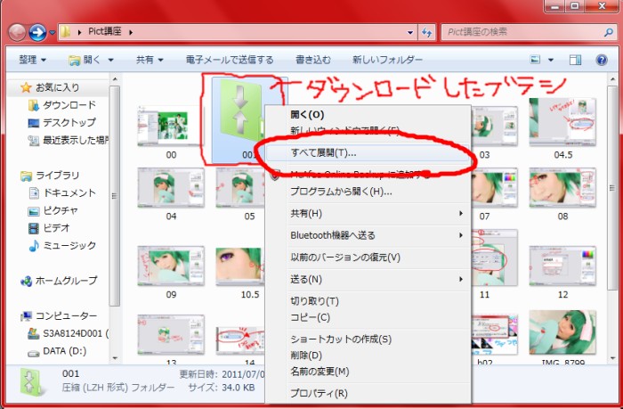Click 新しいフォルダー button
The image size is (623, 409).
click(x=387, y=60)
